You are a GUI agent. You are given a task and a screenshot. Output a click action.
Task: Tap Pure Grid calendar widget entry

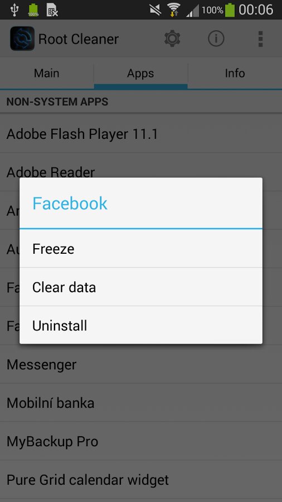(141, 480)
